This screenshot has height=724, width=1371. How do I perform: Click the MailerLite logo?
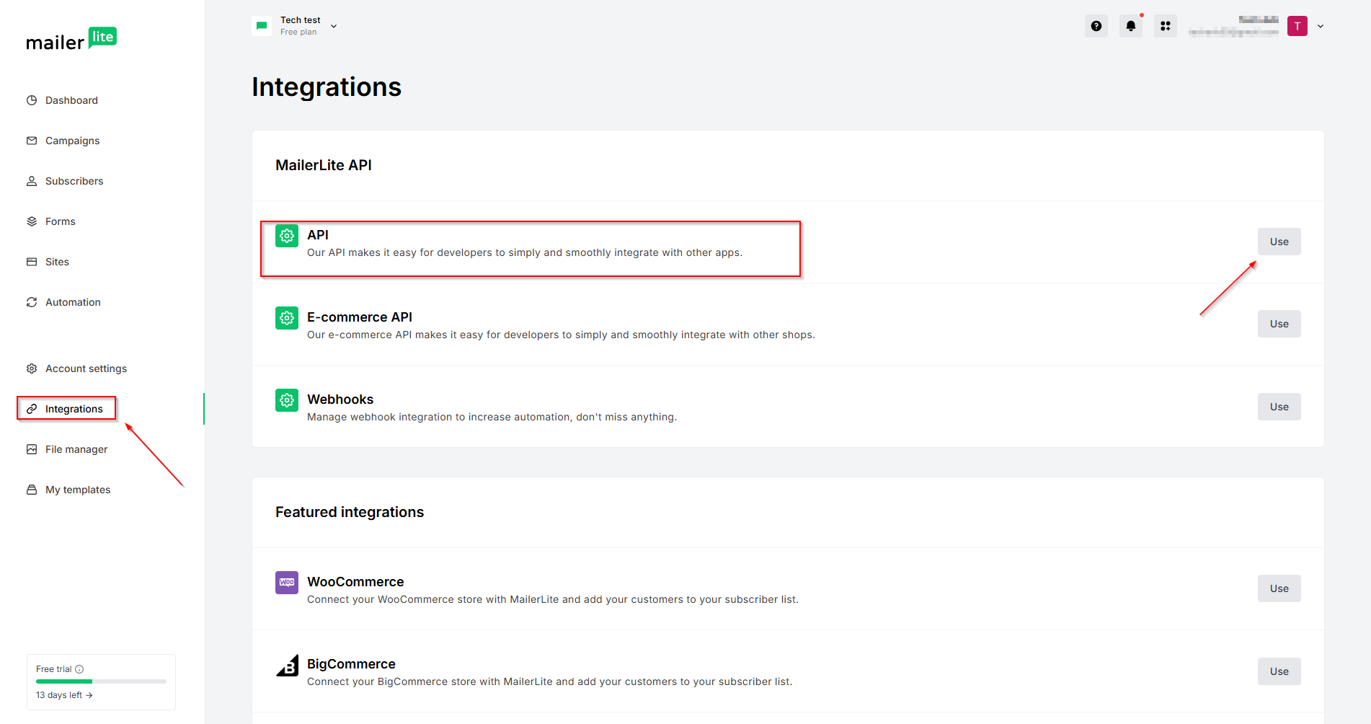(x=71, y=40)
